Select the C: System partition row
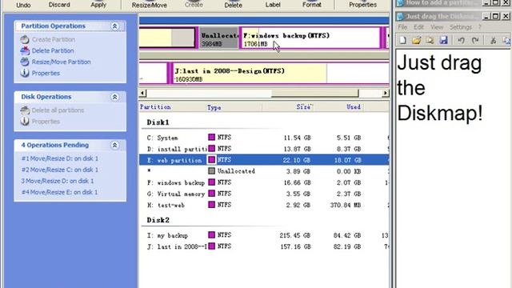 pos(264,138)
